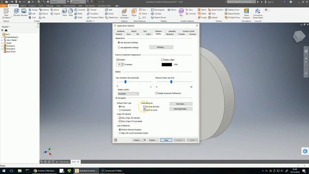Click the Split tool

(x=109, y=10)
